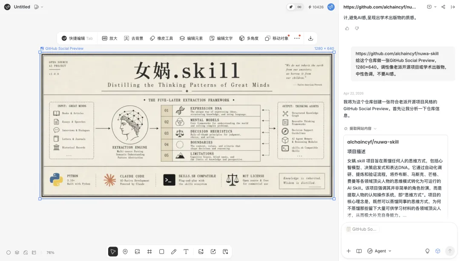Click the chat message input area

(399, 240)
